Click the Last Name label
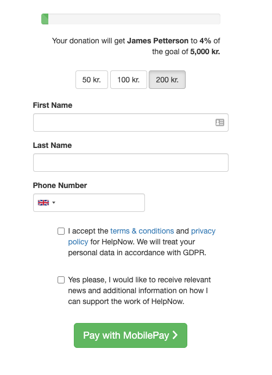The image size is (272, 375). tap(52, 145)
